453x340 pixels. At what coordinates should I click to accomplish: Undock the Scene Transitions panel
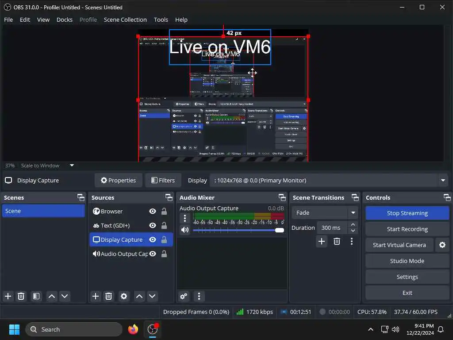(x=355, y=197)
